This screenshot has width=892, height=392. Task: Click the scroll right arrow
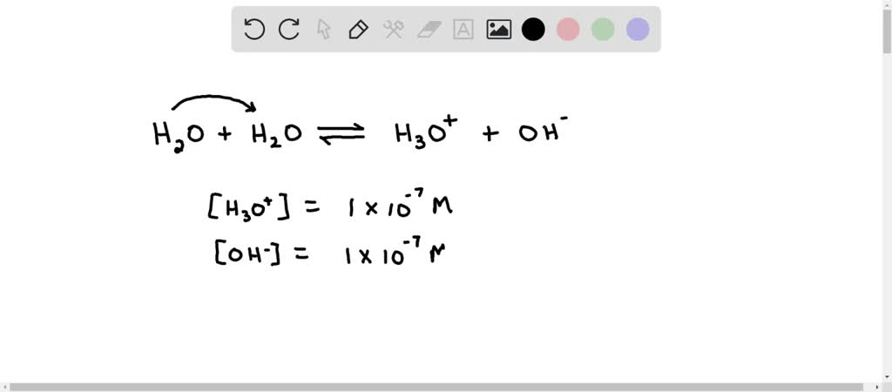pyautogui.click(x=878, y=387)
